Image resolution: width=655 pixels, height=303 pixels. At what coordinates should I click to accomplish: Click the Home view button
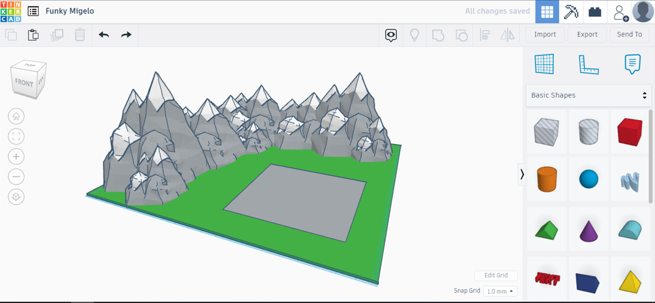pos(16,117)
